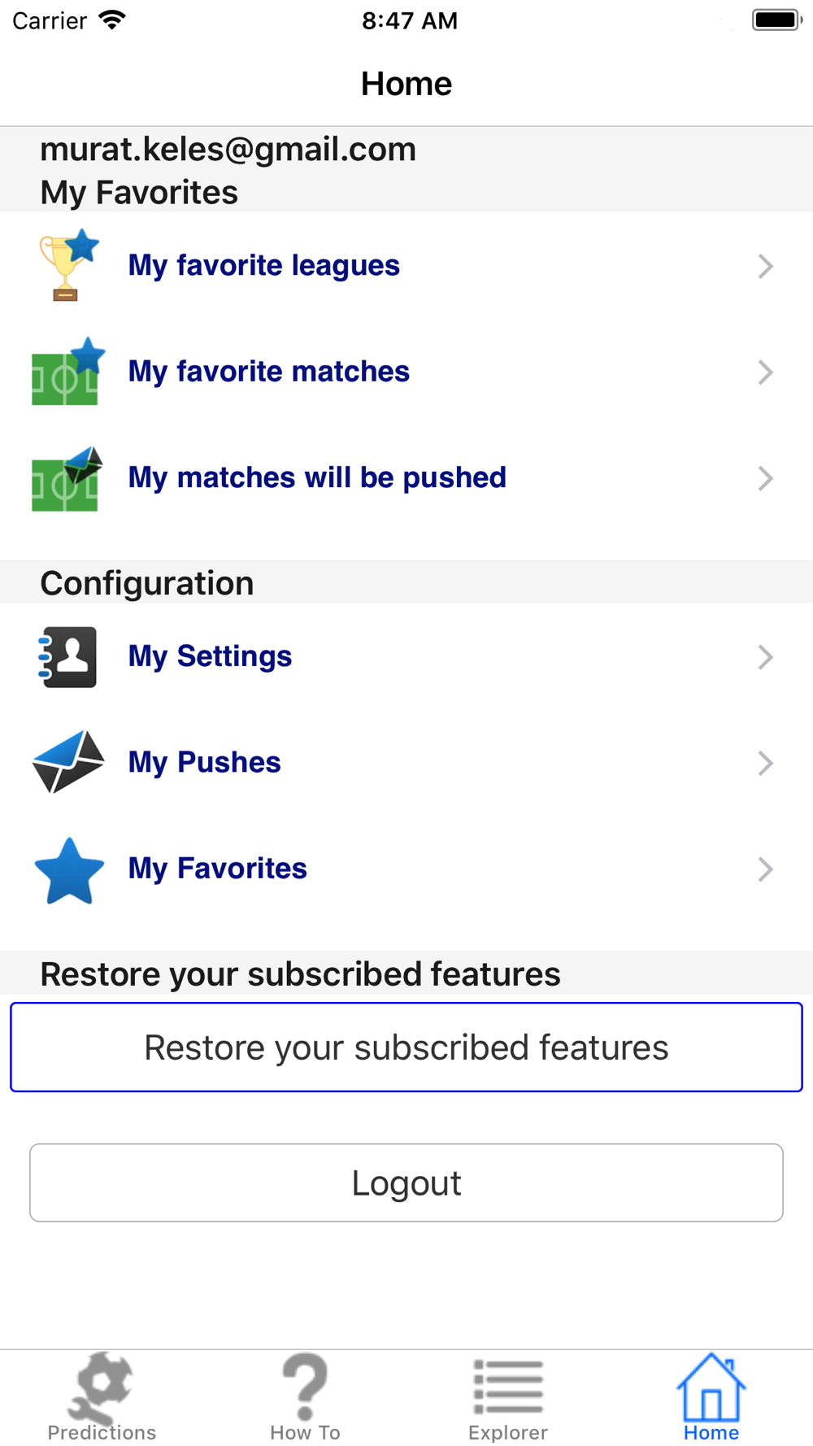Viewport: 813px width, 1446px height.
Task: Expand chevron next to My favorite leagues
Action: coord(765,266)
